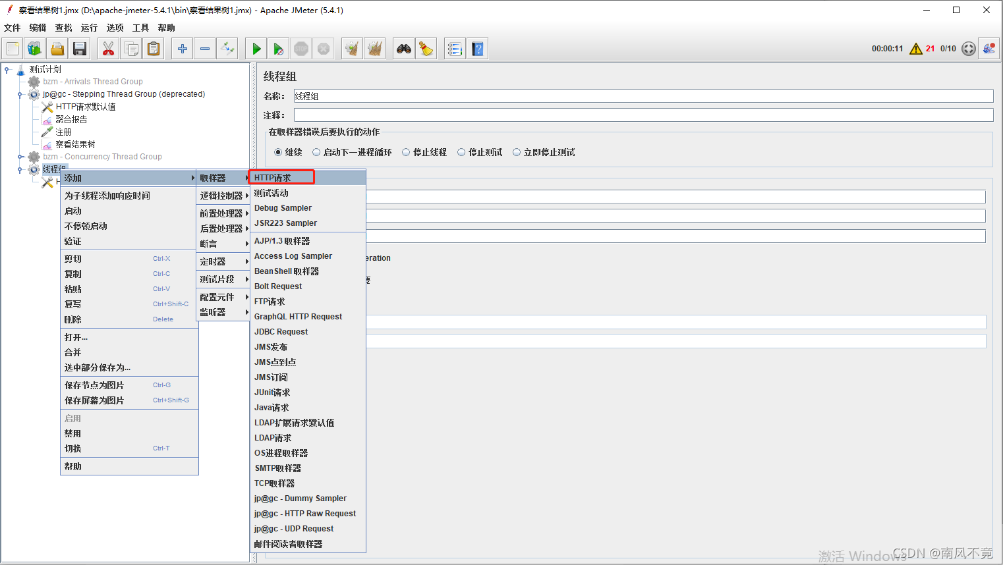
Task: Select the 继续 radio button
Action: click(278, 152)
